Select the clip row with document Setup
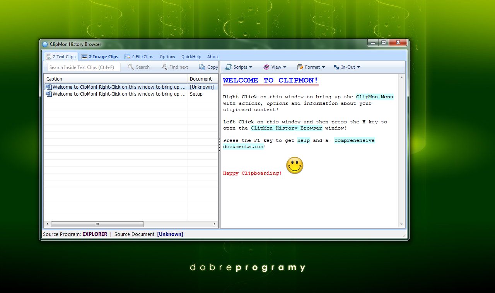 131,94
